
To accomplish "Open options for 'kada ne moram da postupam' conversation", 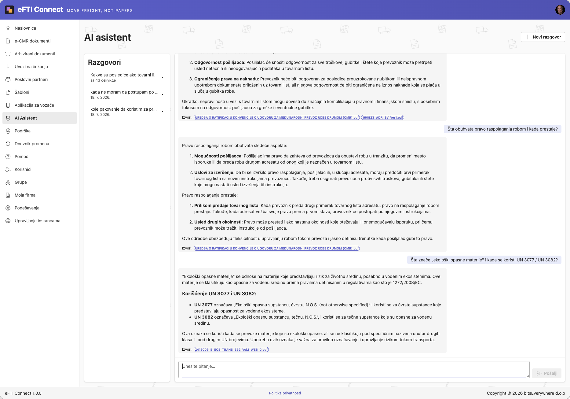I will [x=163, y=94].
